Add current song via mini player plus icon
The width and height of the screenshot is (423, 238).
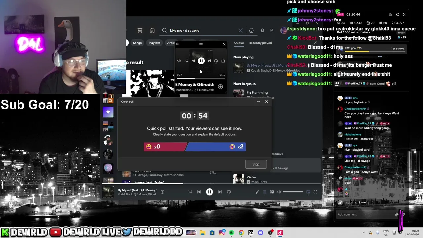(220, 87)
